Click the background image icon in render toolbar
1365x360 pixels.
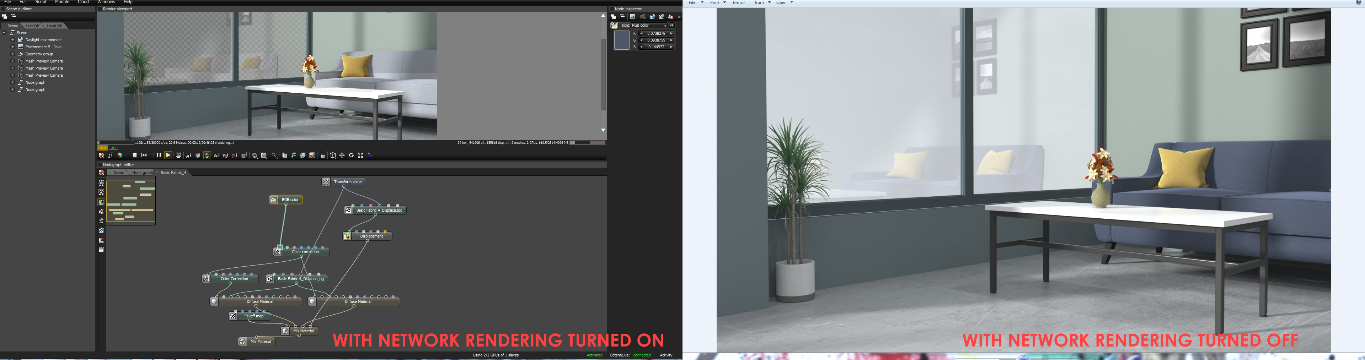point(312,155)
